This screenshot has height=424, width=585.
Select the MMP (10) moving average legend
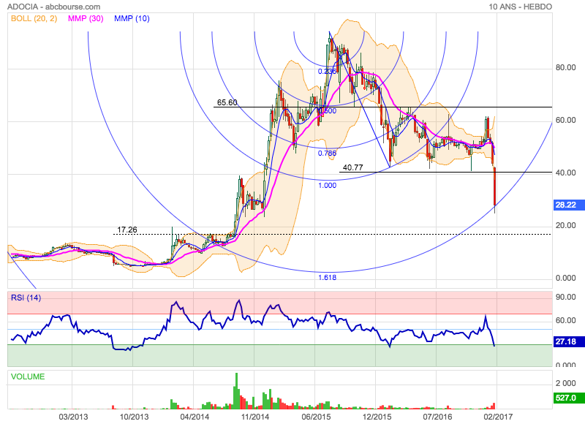(132, 18)
